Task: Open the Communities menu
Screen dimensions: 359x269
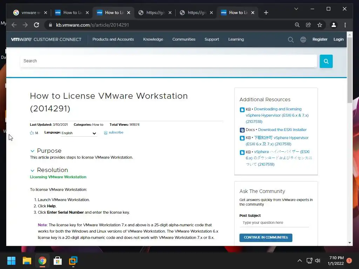Action: pyautogui.click(x=184, y=39)
